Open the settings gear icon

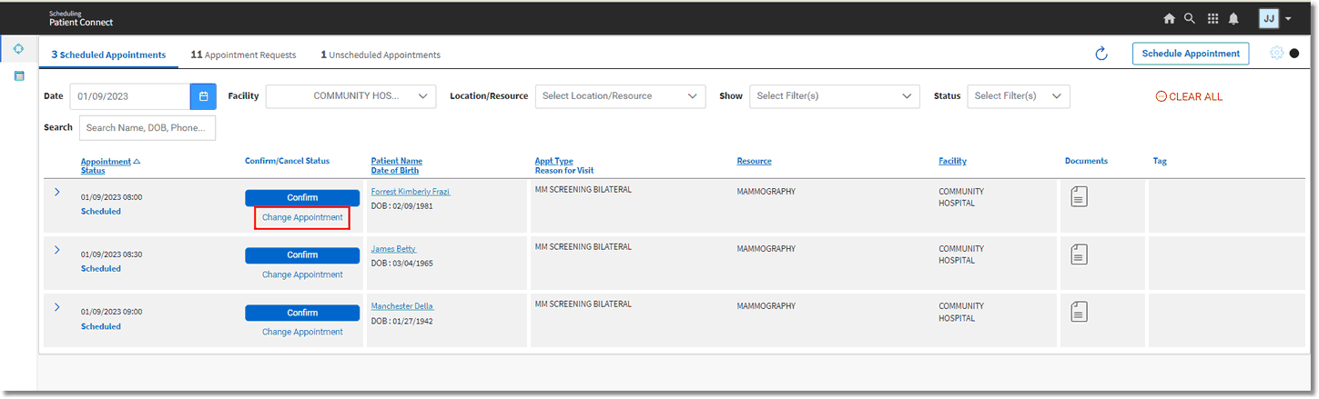(1276, 53)
